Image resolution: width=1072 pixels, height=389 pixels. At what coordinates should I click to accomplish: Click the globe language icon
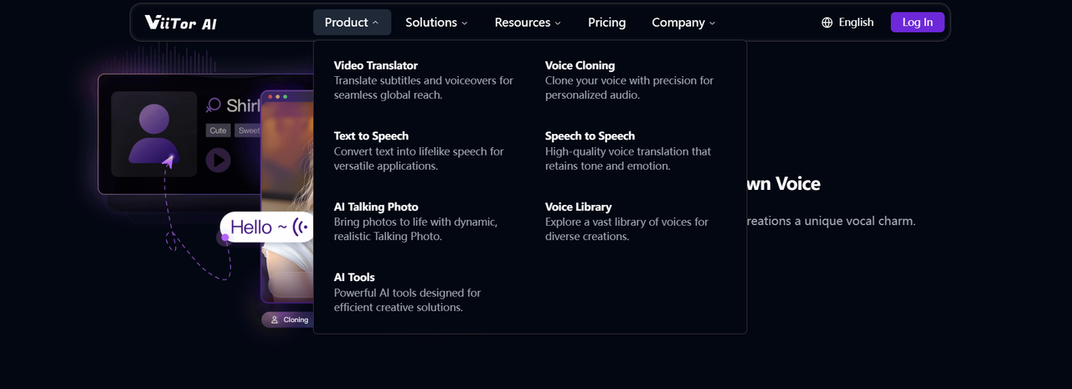(827, 23)
